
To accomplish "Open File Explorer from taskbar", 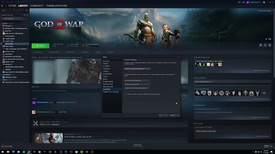I will click(x=8, y=152).
